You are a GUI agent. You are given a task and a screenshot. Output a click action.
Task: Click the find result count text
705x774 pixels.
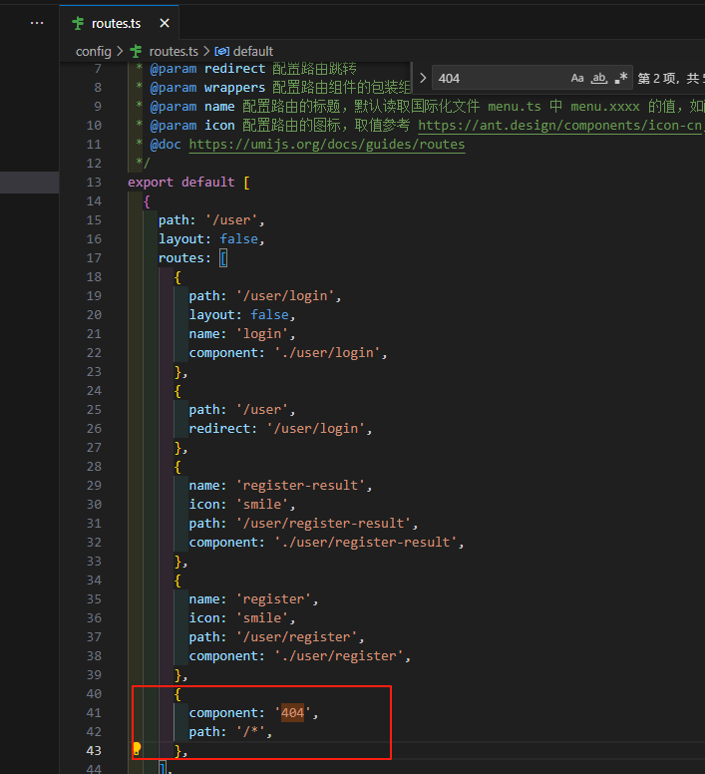tap(671, 78)
